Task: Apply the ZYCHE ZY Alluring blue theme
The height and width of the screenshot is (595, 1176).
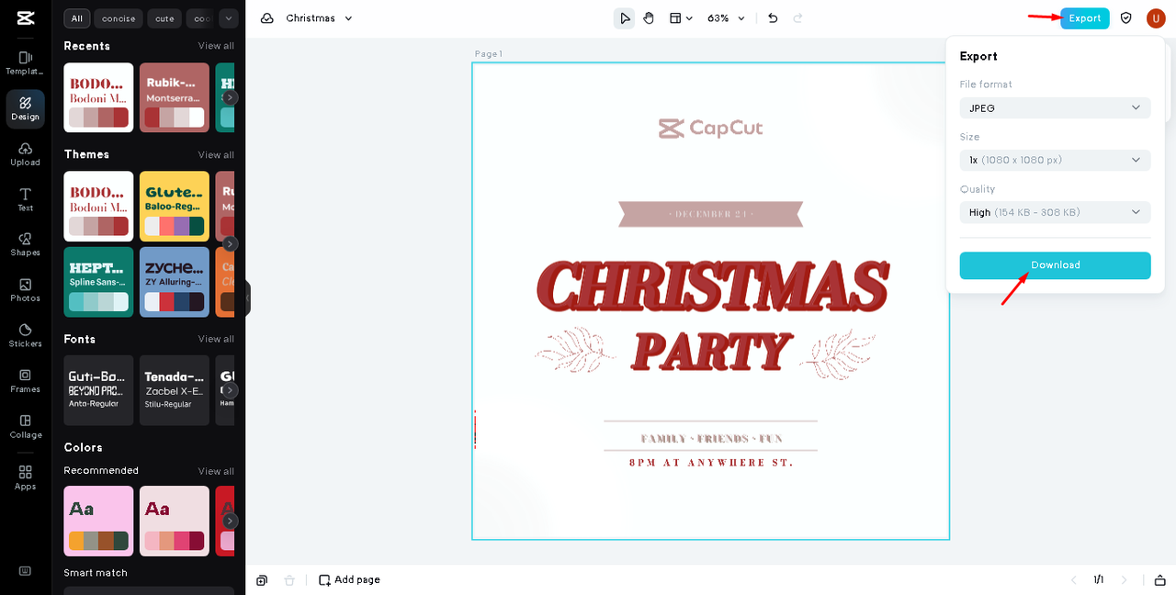Action: (x=175, y=282)
